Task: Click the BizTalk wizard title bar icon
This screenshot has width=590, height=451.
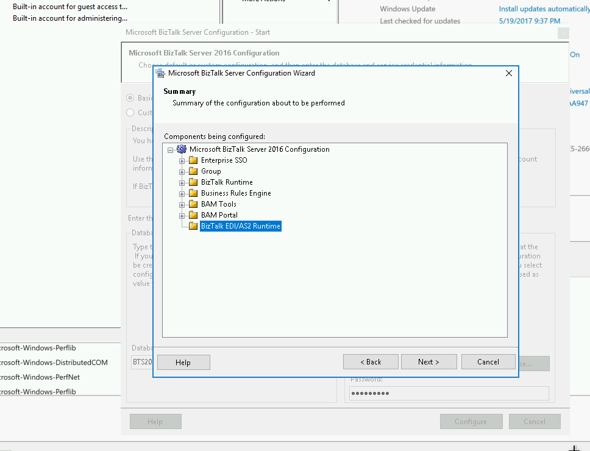Action: [x=161, y=73]
